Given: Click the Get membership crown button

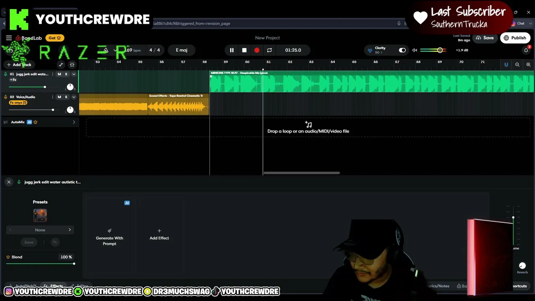Looking at the screenshot, I should [55, 38].
